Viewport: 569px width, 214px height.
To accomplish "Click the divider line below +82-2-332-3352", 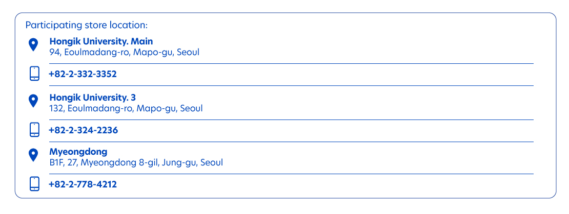I will click(x=291, y=86).
